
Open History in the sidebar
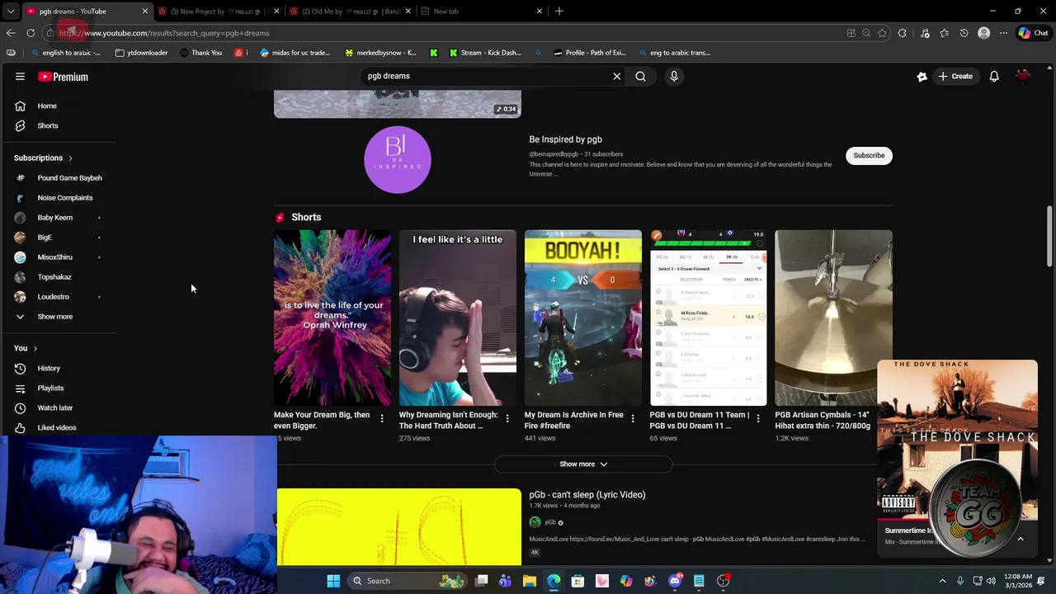point(49,368)
